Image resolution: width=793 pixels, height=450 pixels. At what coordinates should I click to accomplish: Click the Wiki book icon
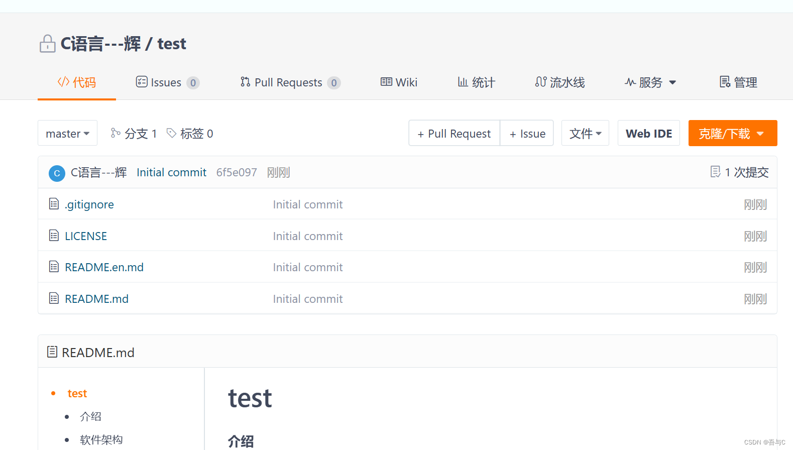[x=386, y=81]
